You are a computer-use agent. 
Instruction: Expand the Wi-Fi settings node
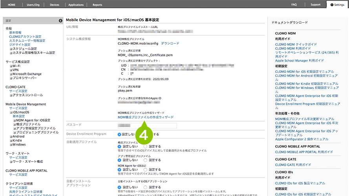pyautogui.click(x=11, y=66)
